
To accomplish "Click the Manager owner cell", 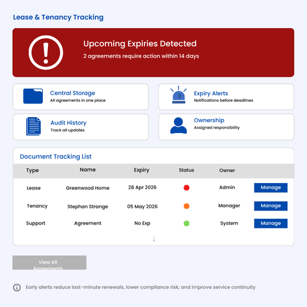I will click(229, 206).
